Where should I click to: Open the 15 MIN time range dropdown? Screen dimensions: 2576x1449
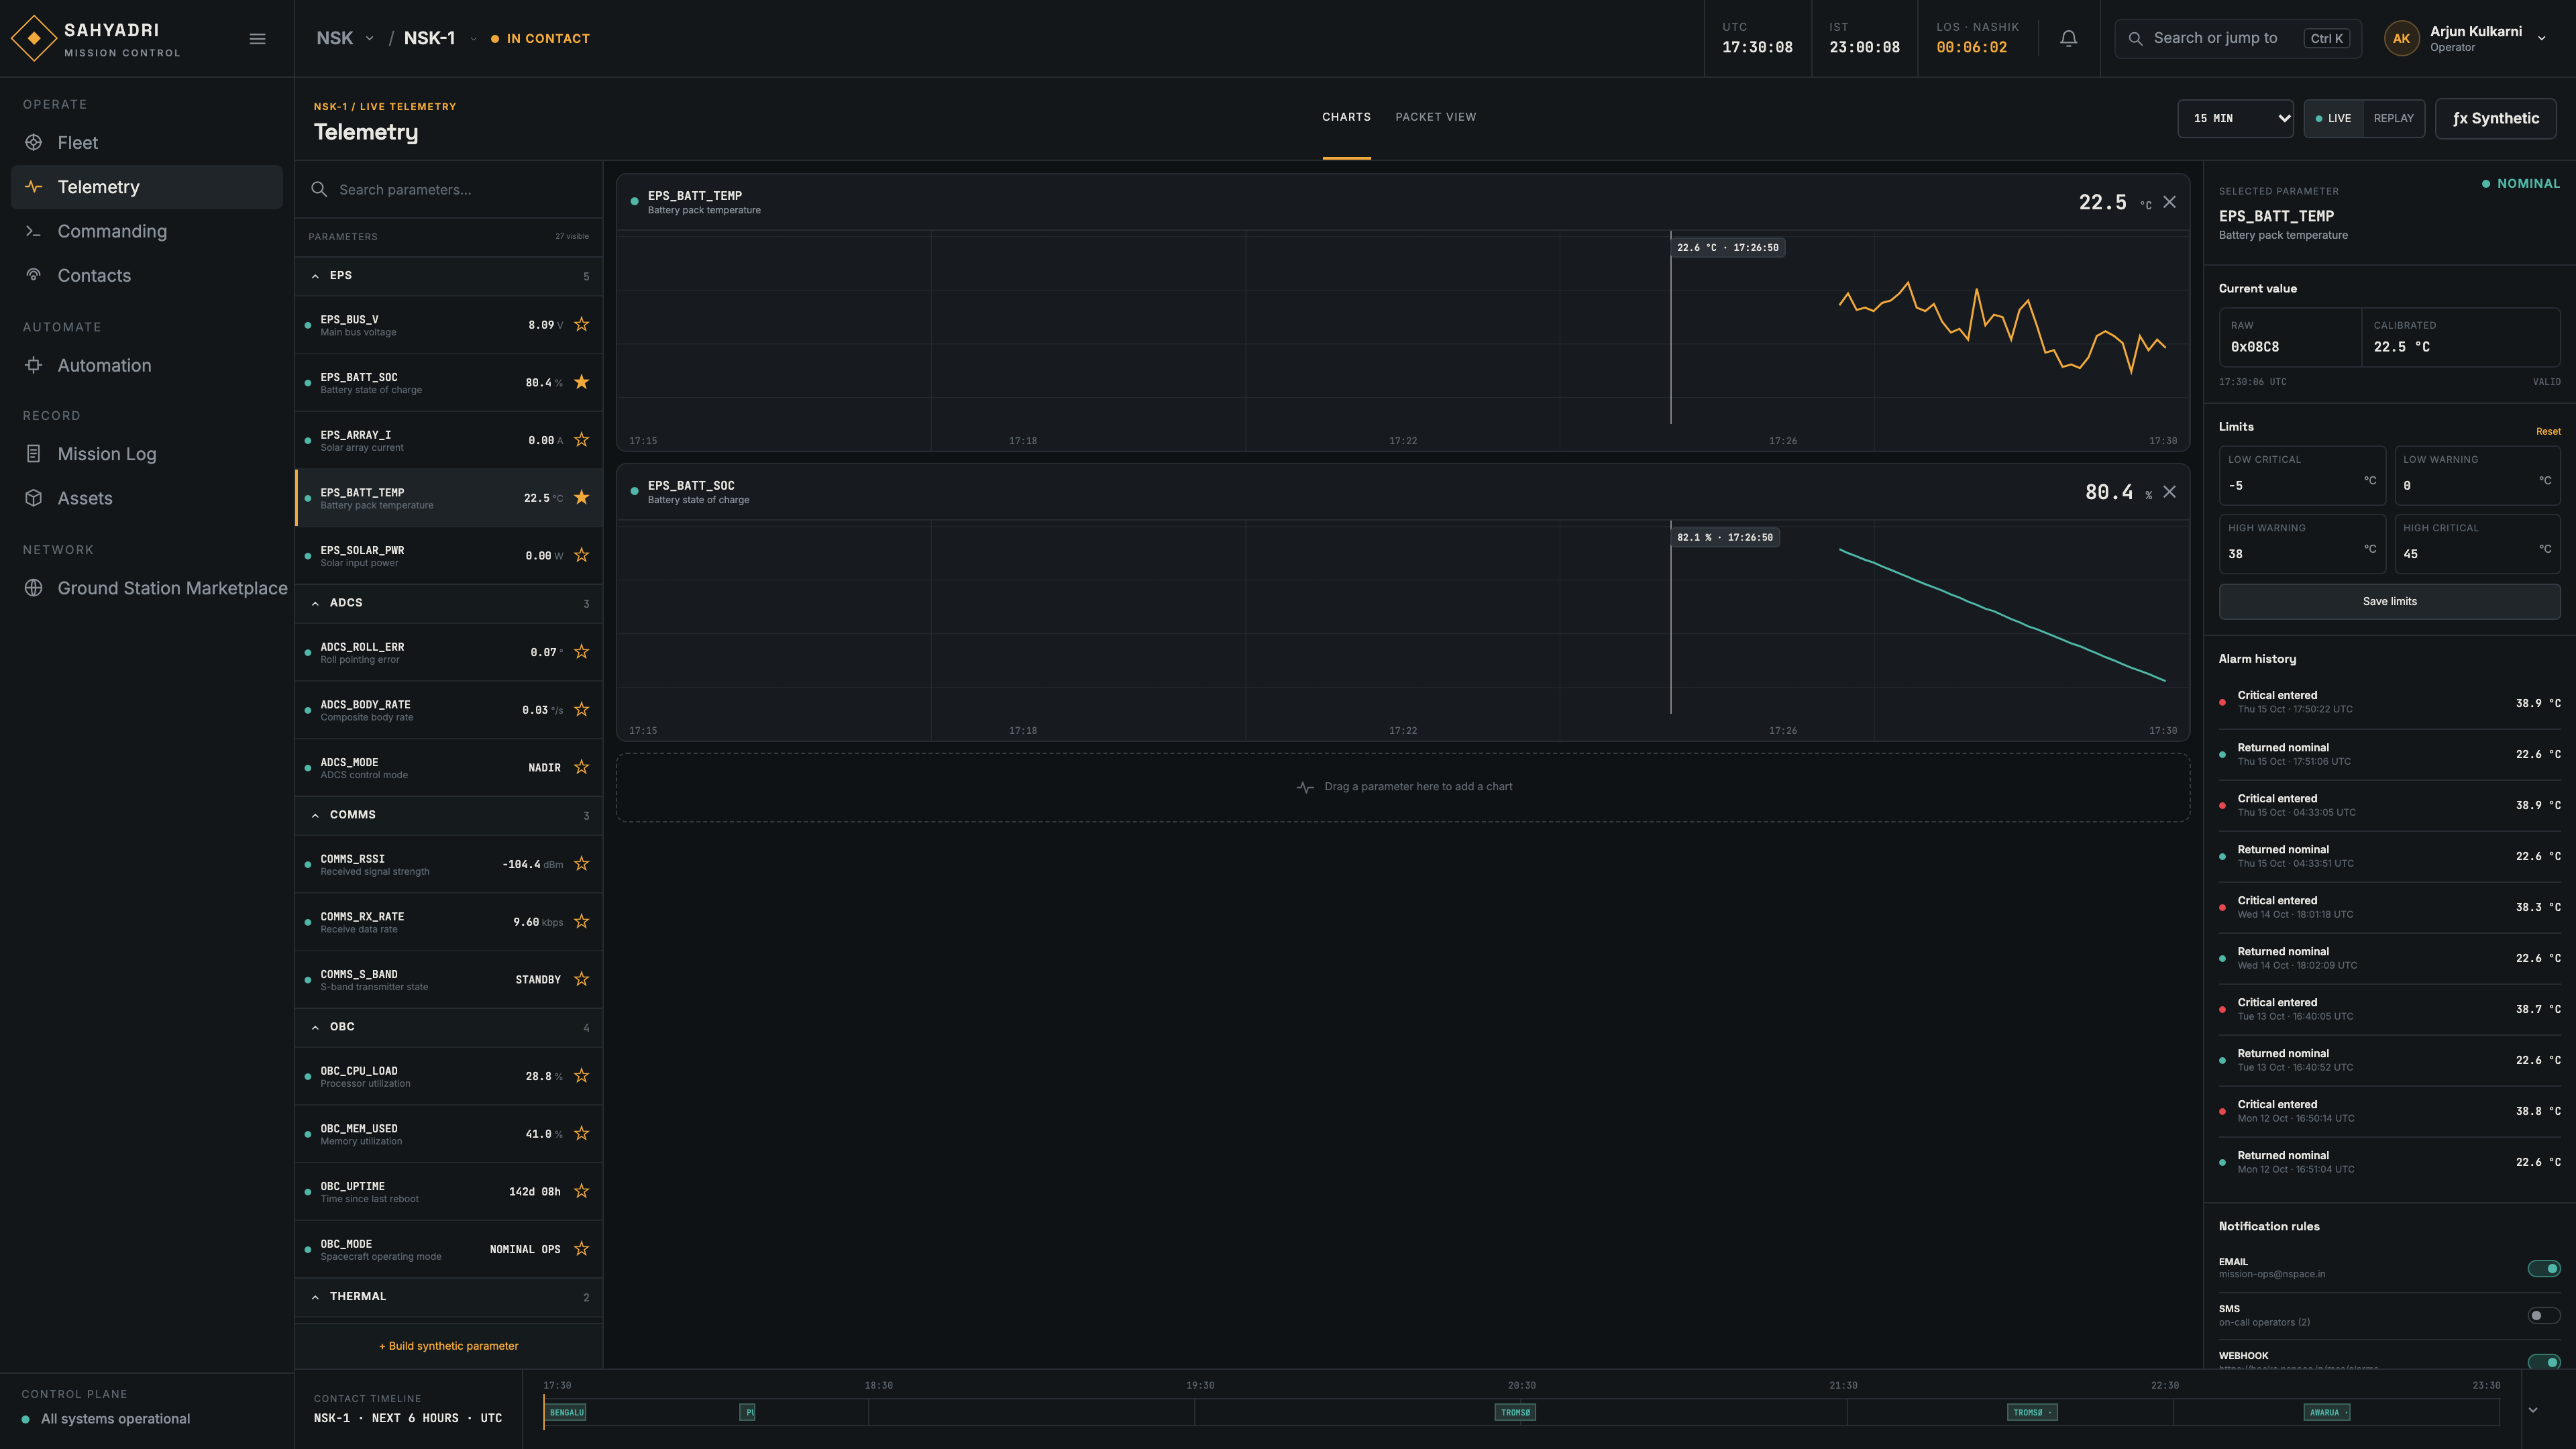2235,118
